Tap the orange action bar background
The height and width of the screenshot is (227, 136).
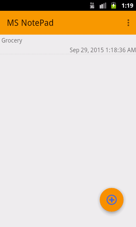87,23
